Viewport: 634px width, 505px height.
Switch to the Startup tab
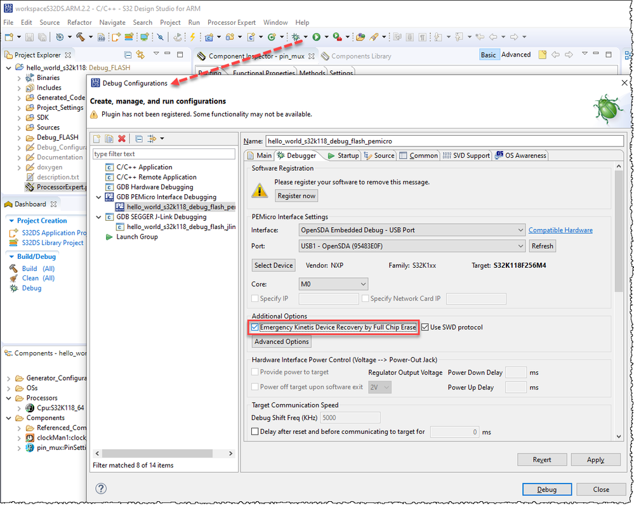[x=343, y=155]
